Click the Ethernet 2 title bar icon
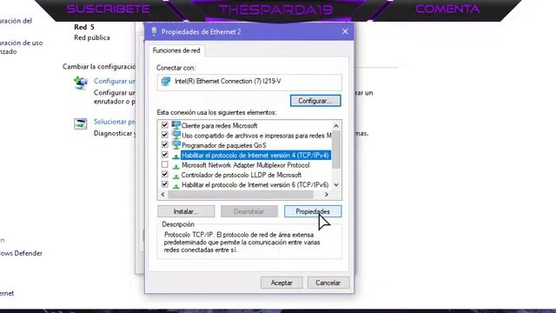This screenshot has width=556, height=313. point(154,31)
